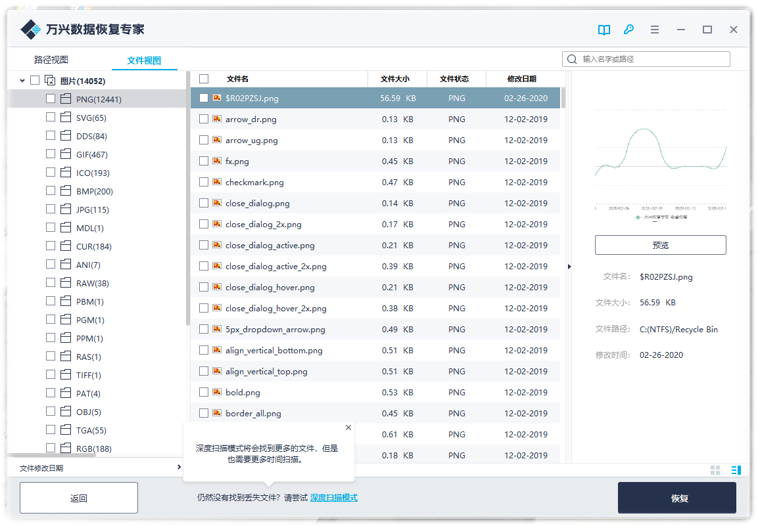758x526 pixels.
Task: Open the user guide book icon
Action: [x=604, y=30]
